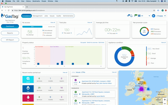Go to previous week for Average job time

[108, 33]
